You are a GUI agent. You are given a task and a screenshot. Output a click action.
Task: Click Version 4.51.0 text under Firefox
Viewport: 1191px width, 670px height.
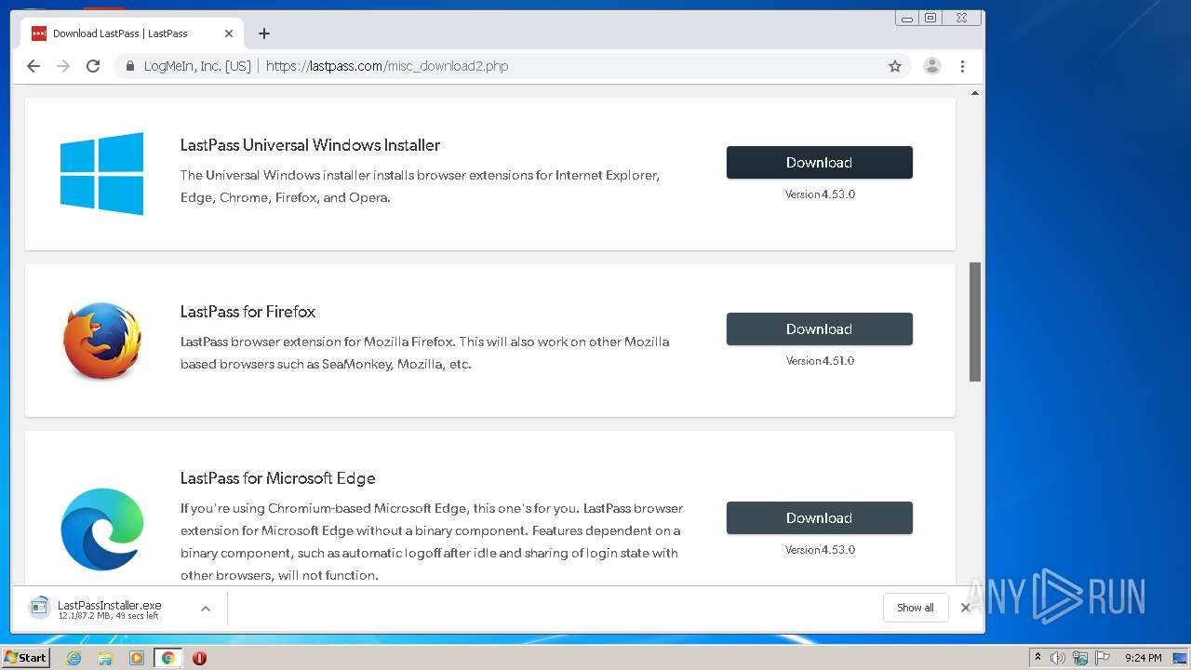(820, 361)
